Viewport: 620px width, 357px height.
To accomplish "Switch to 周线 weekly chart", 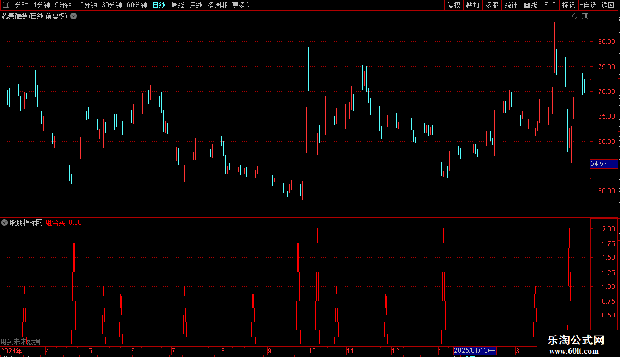I will [178, 5].
